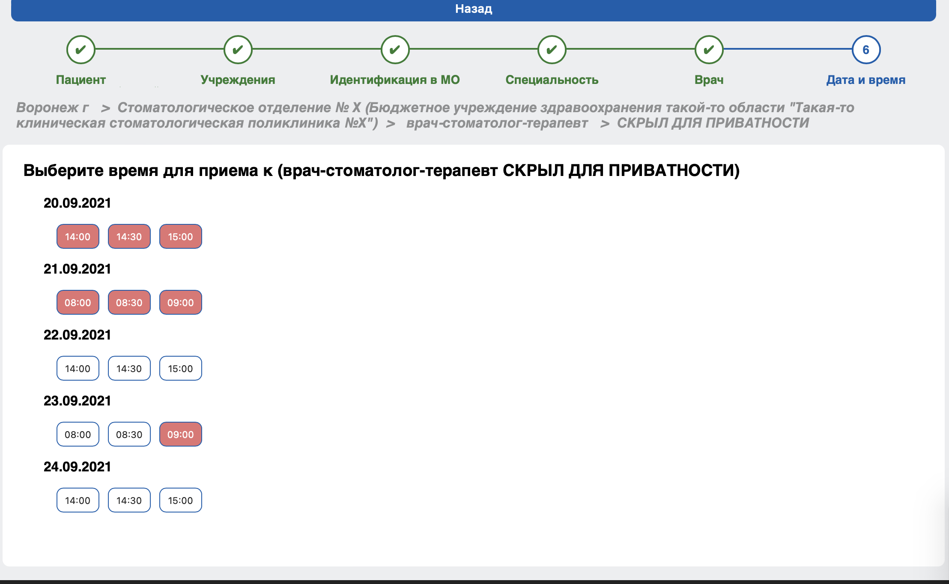Viewport: 949px width, 584px height.
Task: Pick 14:30 slot on 22.09.2021
Action: (x=129, y=368)
